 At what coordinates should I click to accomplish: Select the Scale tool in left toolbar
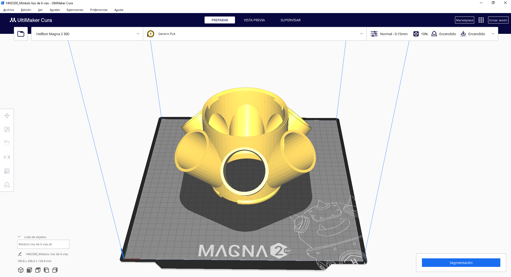tap(7, 129)
